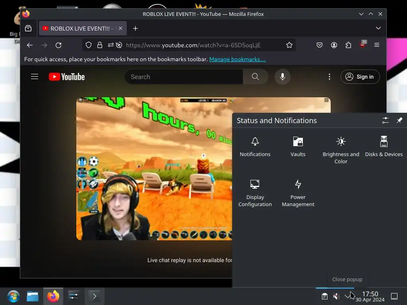Screen dimensions: 407x305
Task: Open the file manager from taskbar
Action: [x=33, y=296]
